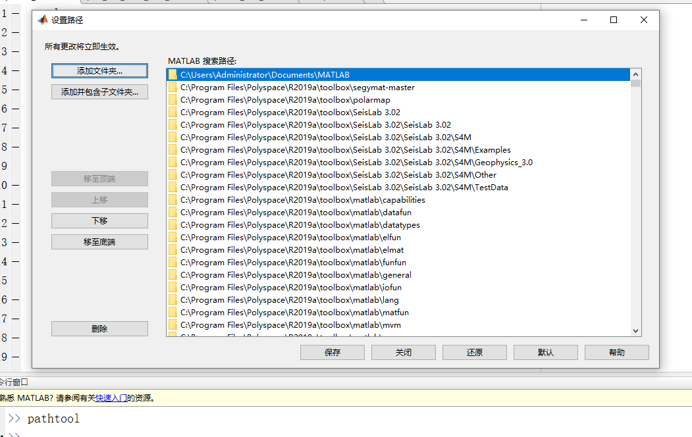Click the folder icon next to segymat-master path

click(x=173, y=86)
